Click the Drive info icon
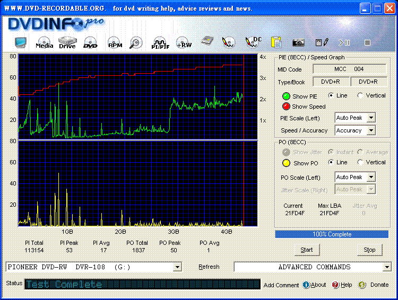The image size is (398, 300). pyautogui.click(x=67, y=42)
